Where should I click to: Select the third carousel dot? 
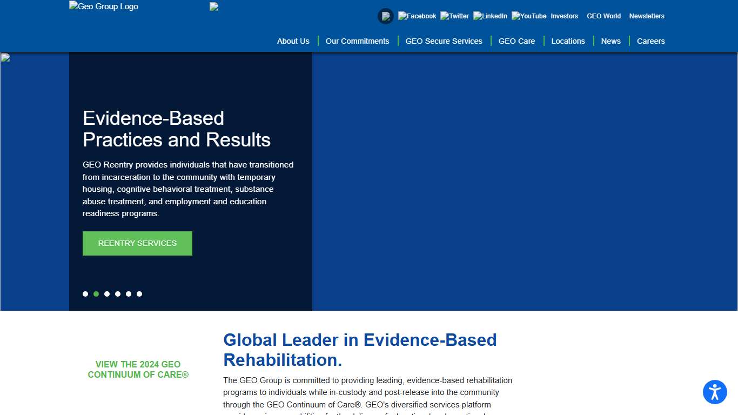click(x=107, y=294)
